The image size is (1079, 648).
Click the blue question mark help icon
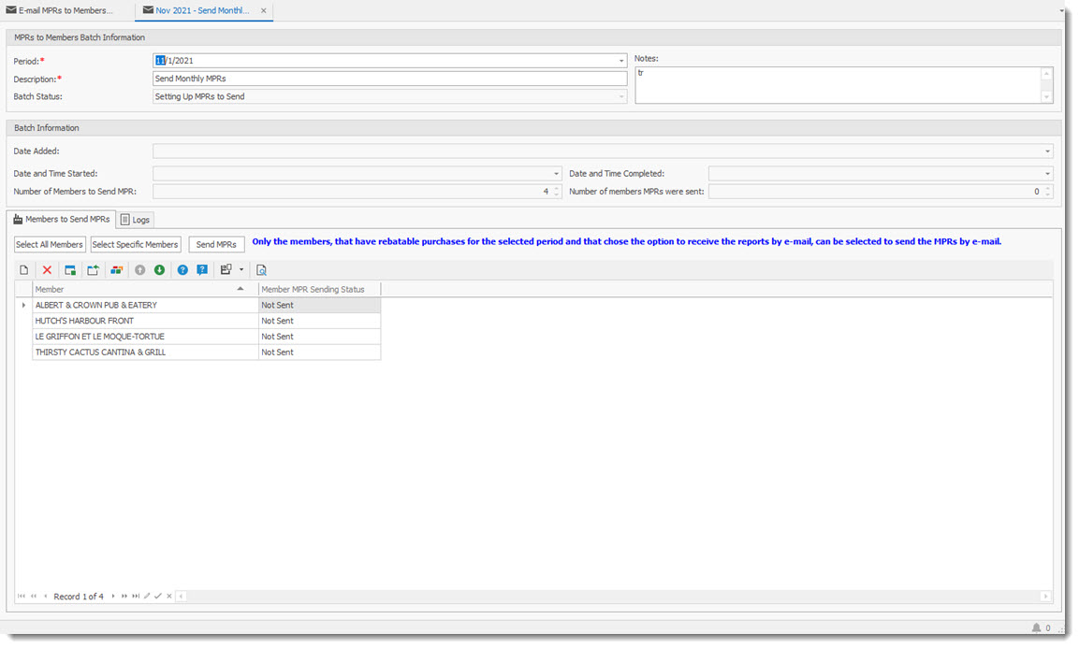coord(182,270)
